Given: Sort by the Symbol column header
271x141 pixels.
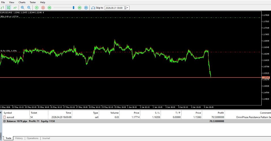Looking at the screenshot, I should [x=16, y=113].
